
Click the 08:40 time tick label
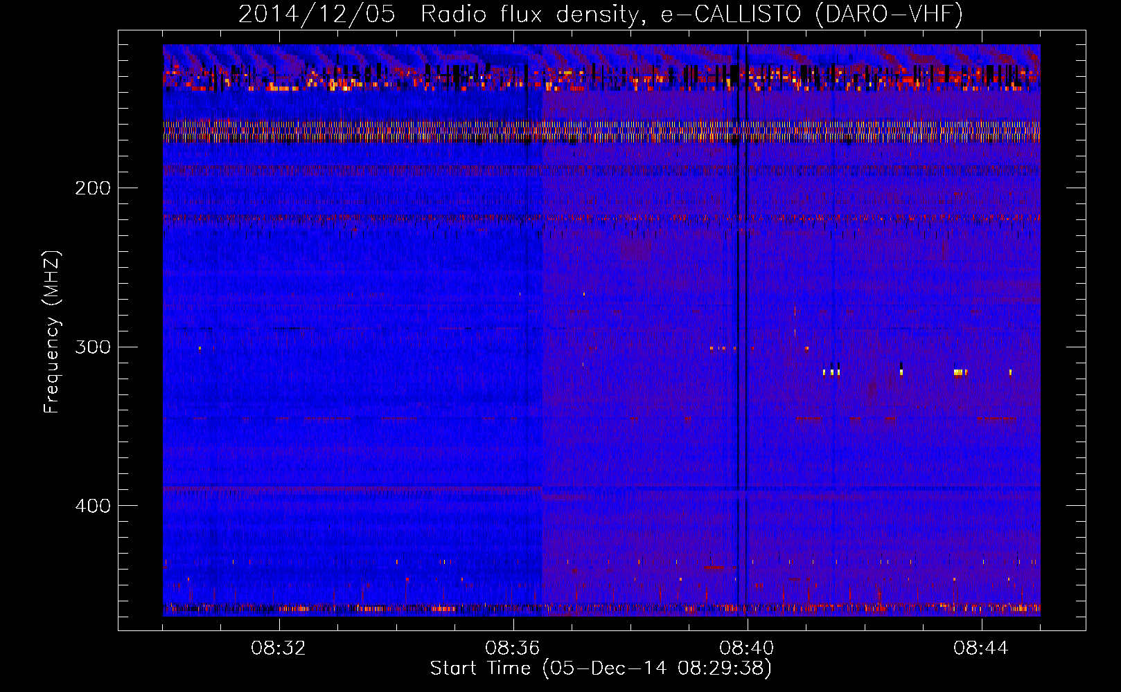tap(748, 648)
